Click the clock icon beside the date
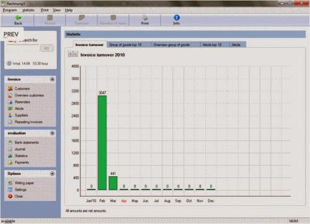This screenshot has width=310, height=224. click(9, 63)
